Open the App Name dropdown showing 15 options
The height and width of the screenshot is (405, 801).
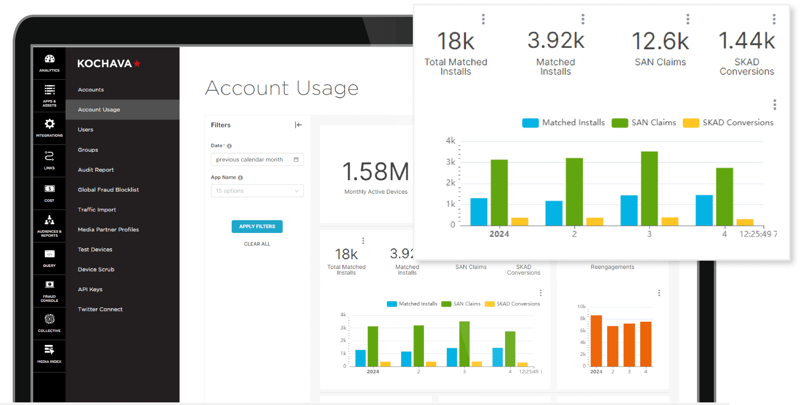coord(257,191)
